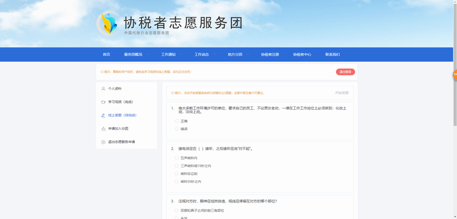Open 个人资料 via its person icon
The width and height of the screenshot is (457, 219).
(x=103, y=89)
